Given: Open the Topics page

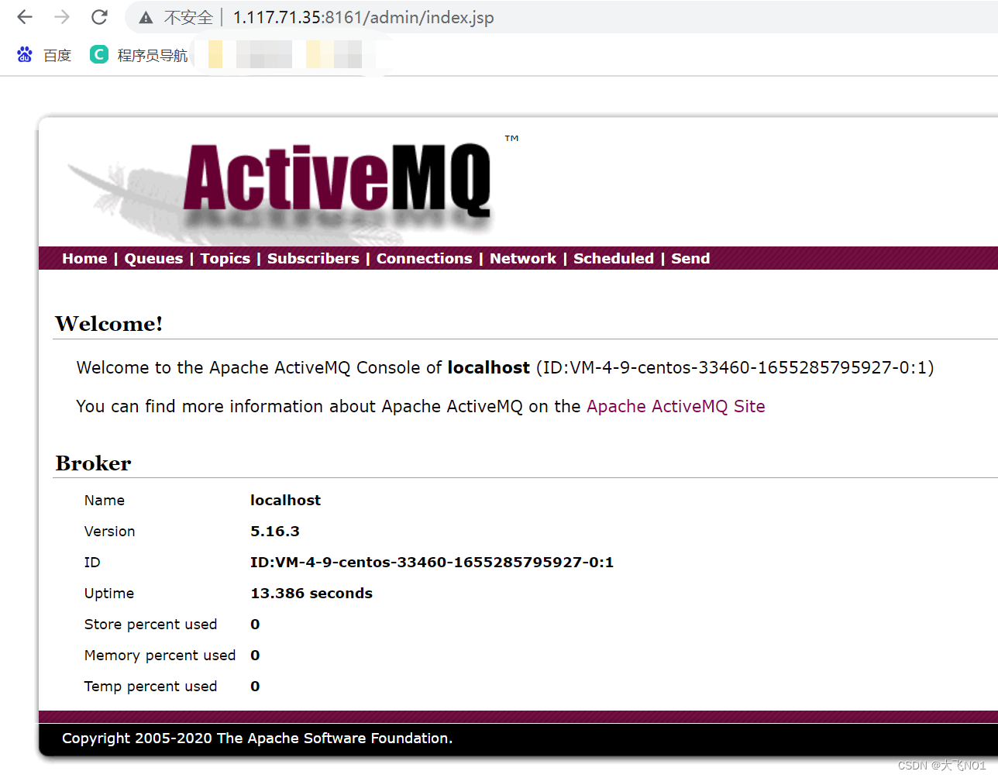Looking at the screenshot, I should [225, 258].
